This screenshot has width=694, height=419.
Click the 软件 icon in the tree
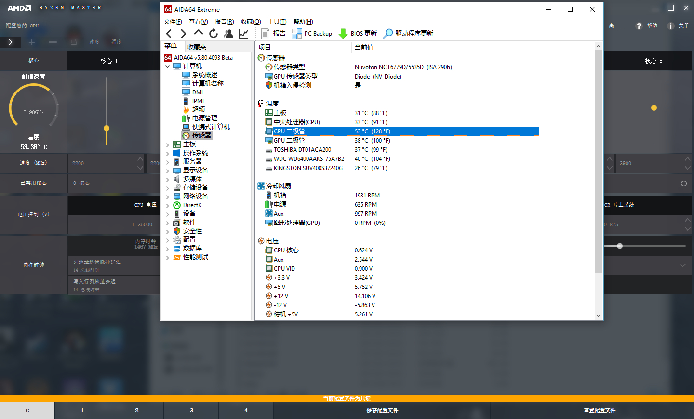pyautogui.click(x=177, y=223)
